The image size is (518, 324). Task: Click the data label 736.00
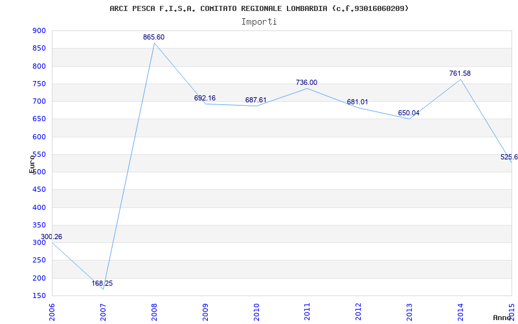[x=306, y=82]
